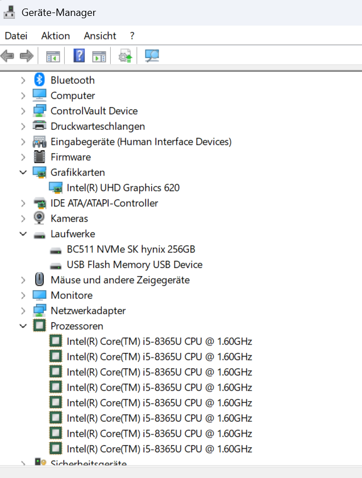
Task: Click the Geräte-Manager title bar icon
Action: [9, 12]
